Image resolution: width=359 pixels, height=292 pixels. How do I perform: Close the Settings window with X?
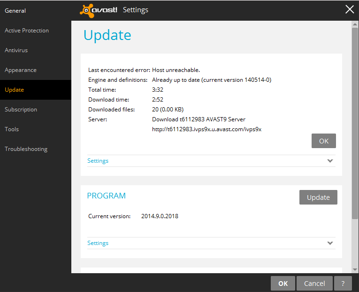coord(350,9)
